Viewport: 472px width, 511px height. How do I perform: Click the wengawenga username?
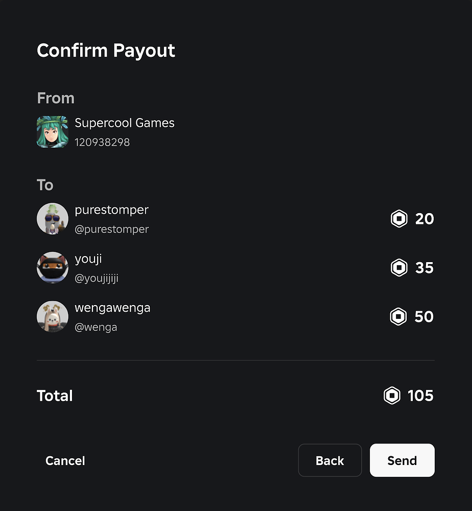tap(112, 307)
